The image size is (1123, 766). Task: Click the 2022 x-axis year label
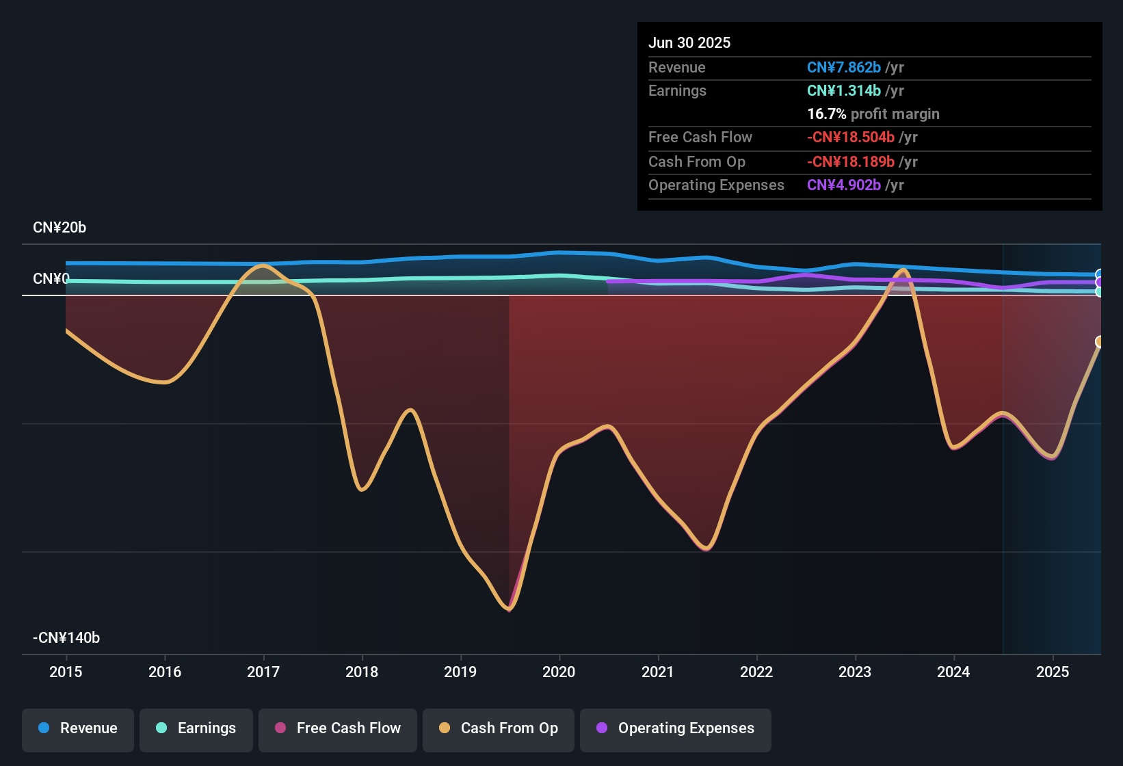(756, 672)
